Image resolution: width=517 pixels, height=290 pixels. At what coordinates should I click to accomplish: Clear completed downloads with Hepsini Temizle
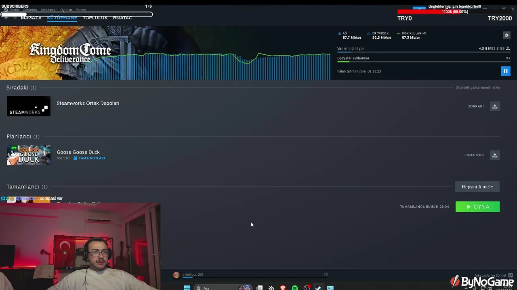[x=477, y=186]
